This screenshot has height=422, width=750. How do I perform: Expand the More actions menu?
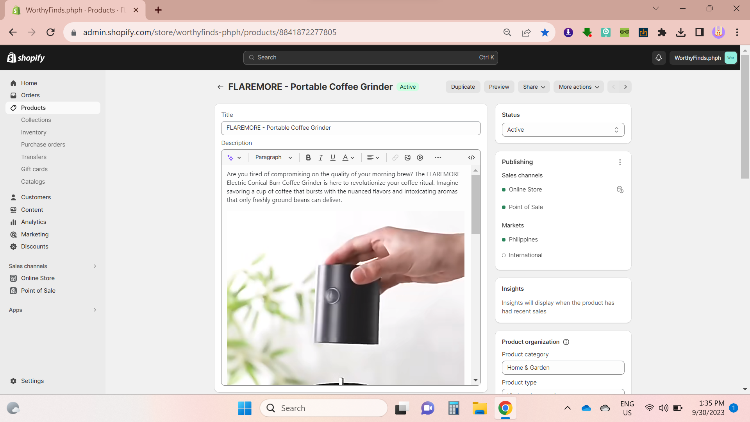point(579,87)
